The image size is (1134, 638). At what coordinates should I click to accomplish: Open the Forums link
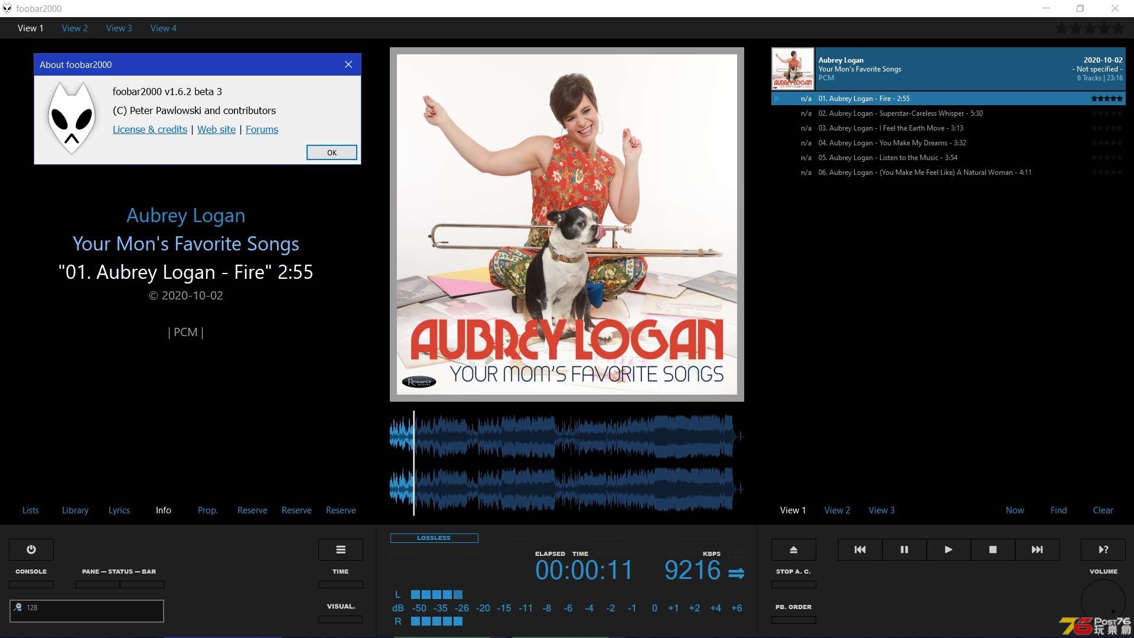click(262, 129)
